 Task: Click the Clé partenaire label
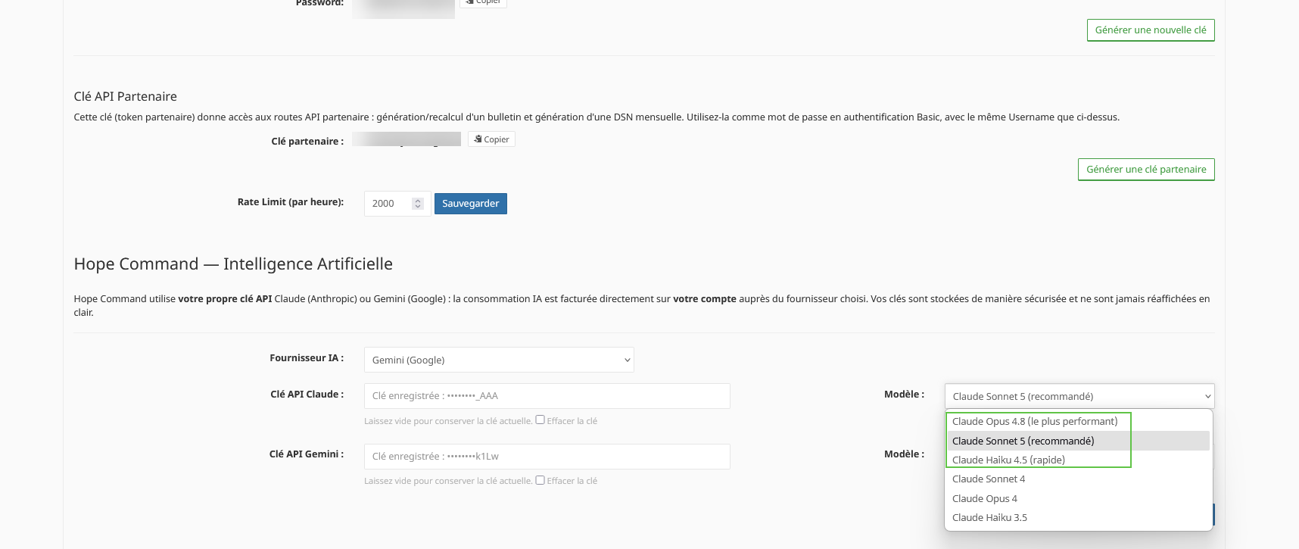[x=307, y=142]
